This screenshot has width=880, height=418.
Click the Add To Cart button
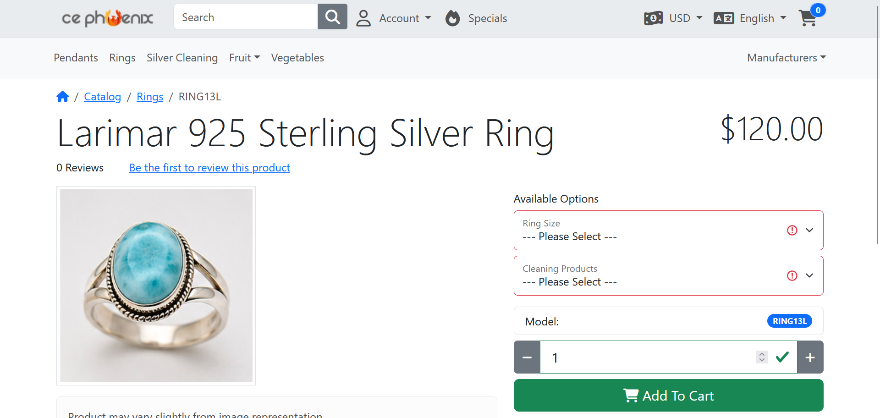click(668, 396)
